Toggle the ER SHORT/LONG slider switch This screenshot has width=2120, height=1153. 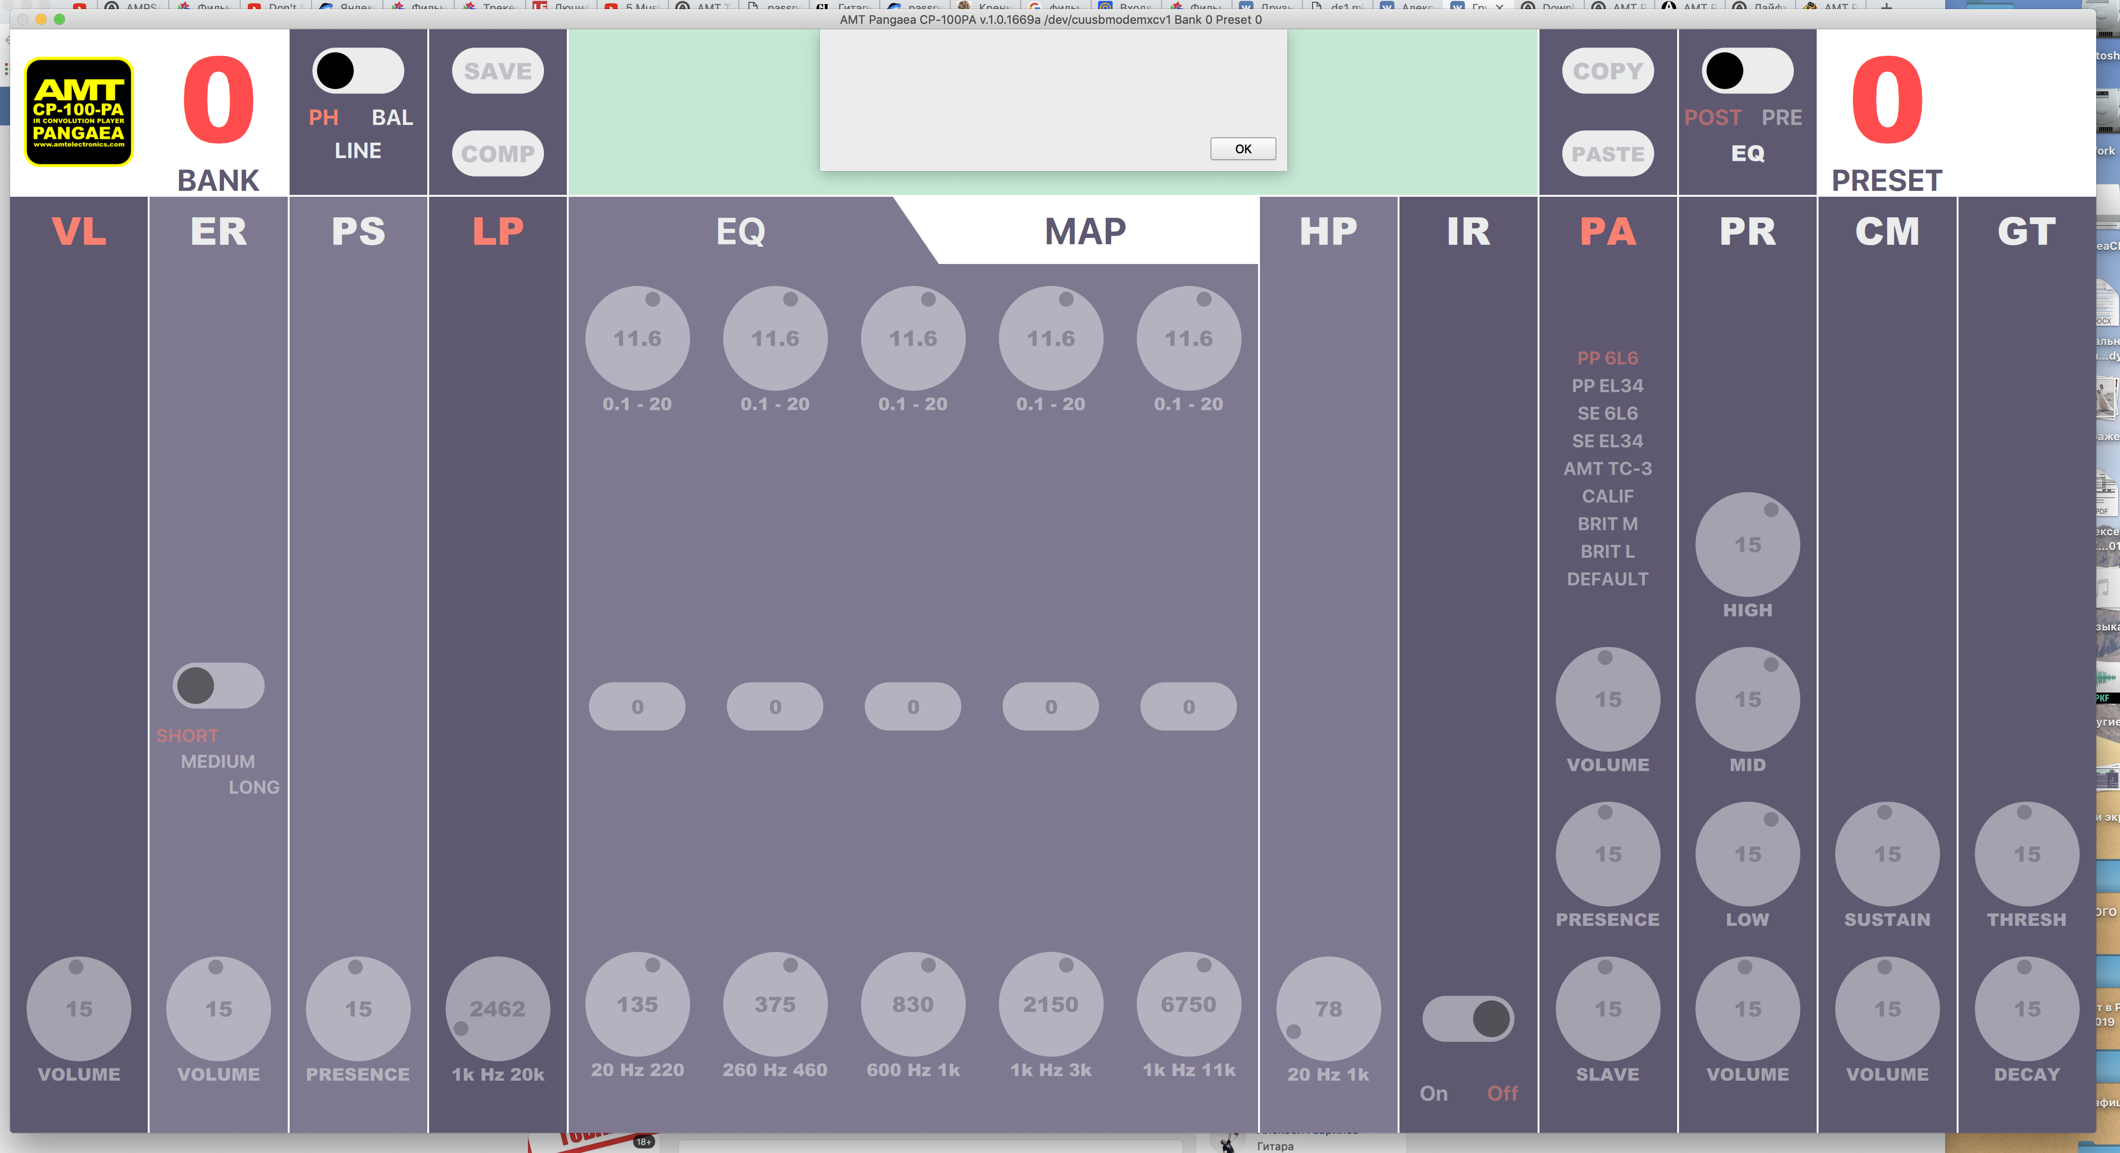[x=218, y=685]
